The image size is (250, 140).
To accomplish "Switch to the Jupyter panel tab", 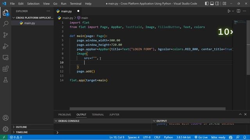I will click(114, 114).
